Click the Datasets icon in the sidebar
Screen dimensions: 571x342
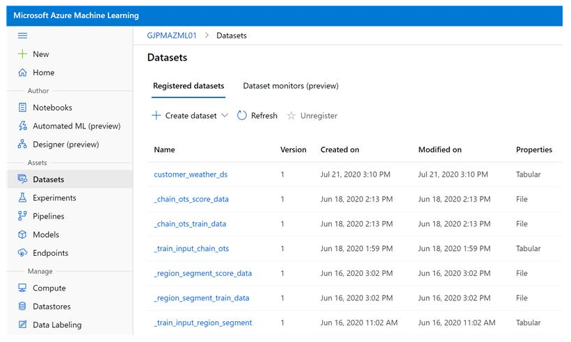pyautogui.click(x=22, y=179)
